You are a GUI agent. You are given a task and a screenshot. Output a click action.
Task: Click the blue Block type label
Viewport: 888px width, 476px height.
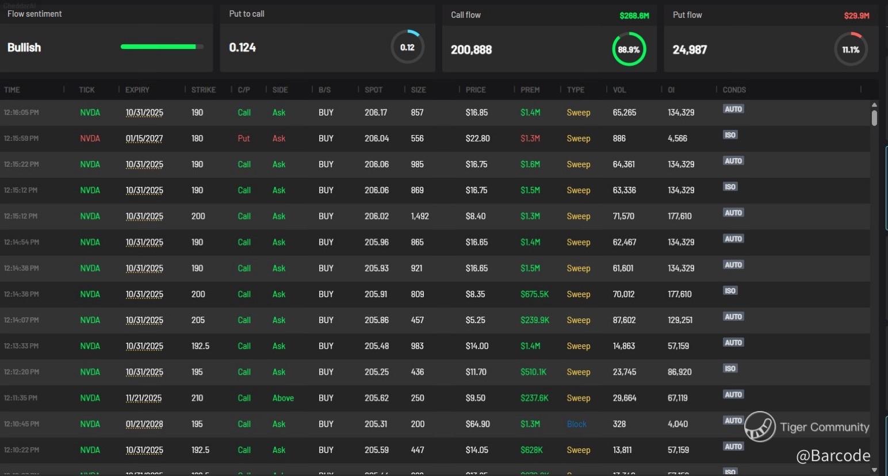[577, 424]
